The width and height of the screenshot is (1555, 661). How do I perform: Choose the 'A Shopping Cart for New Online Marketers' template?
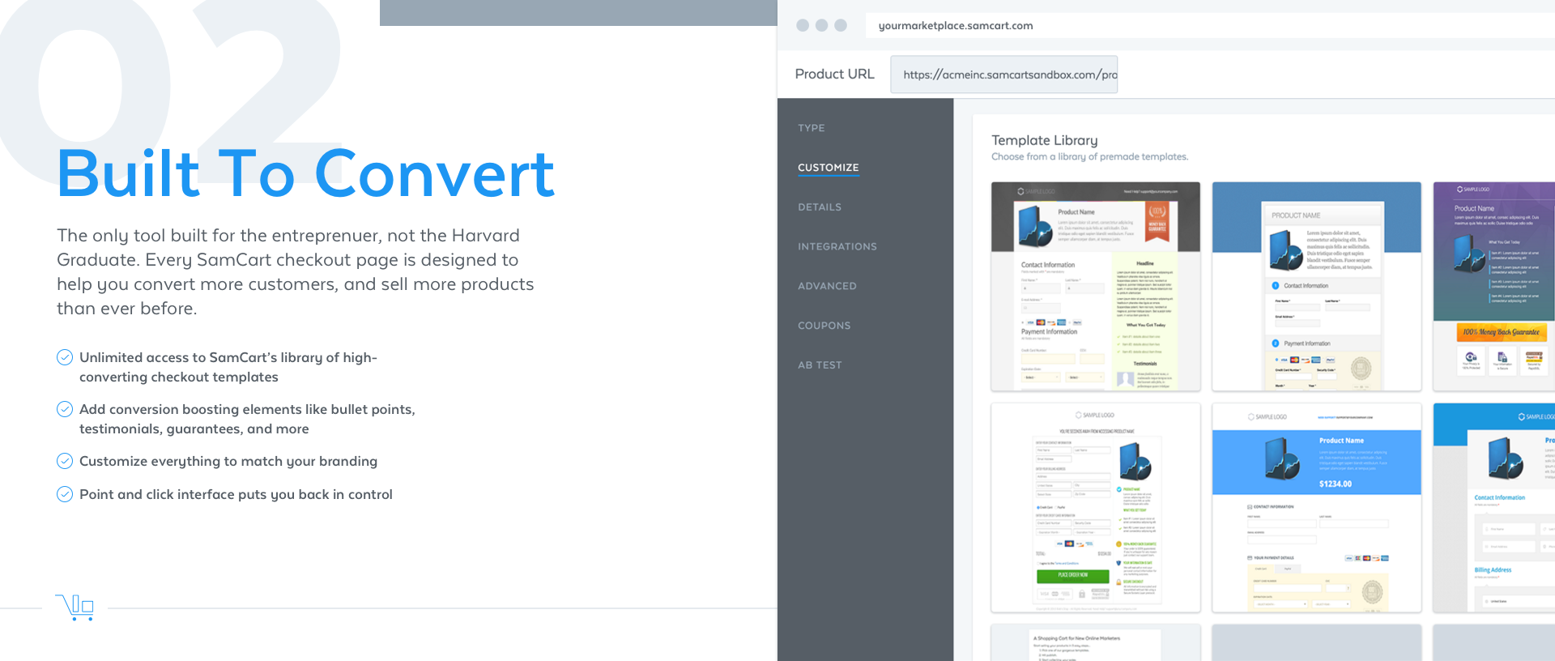click(1096, 643)
